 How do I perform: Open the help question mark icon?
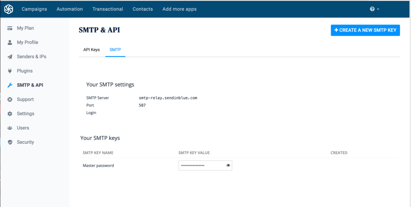point(372,9)
